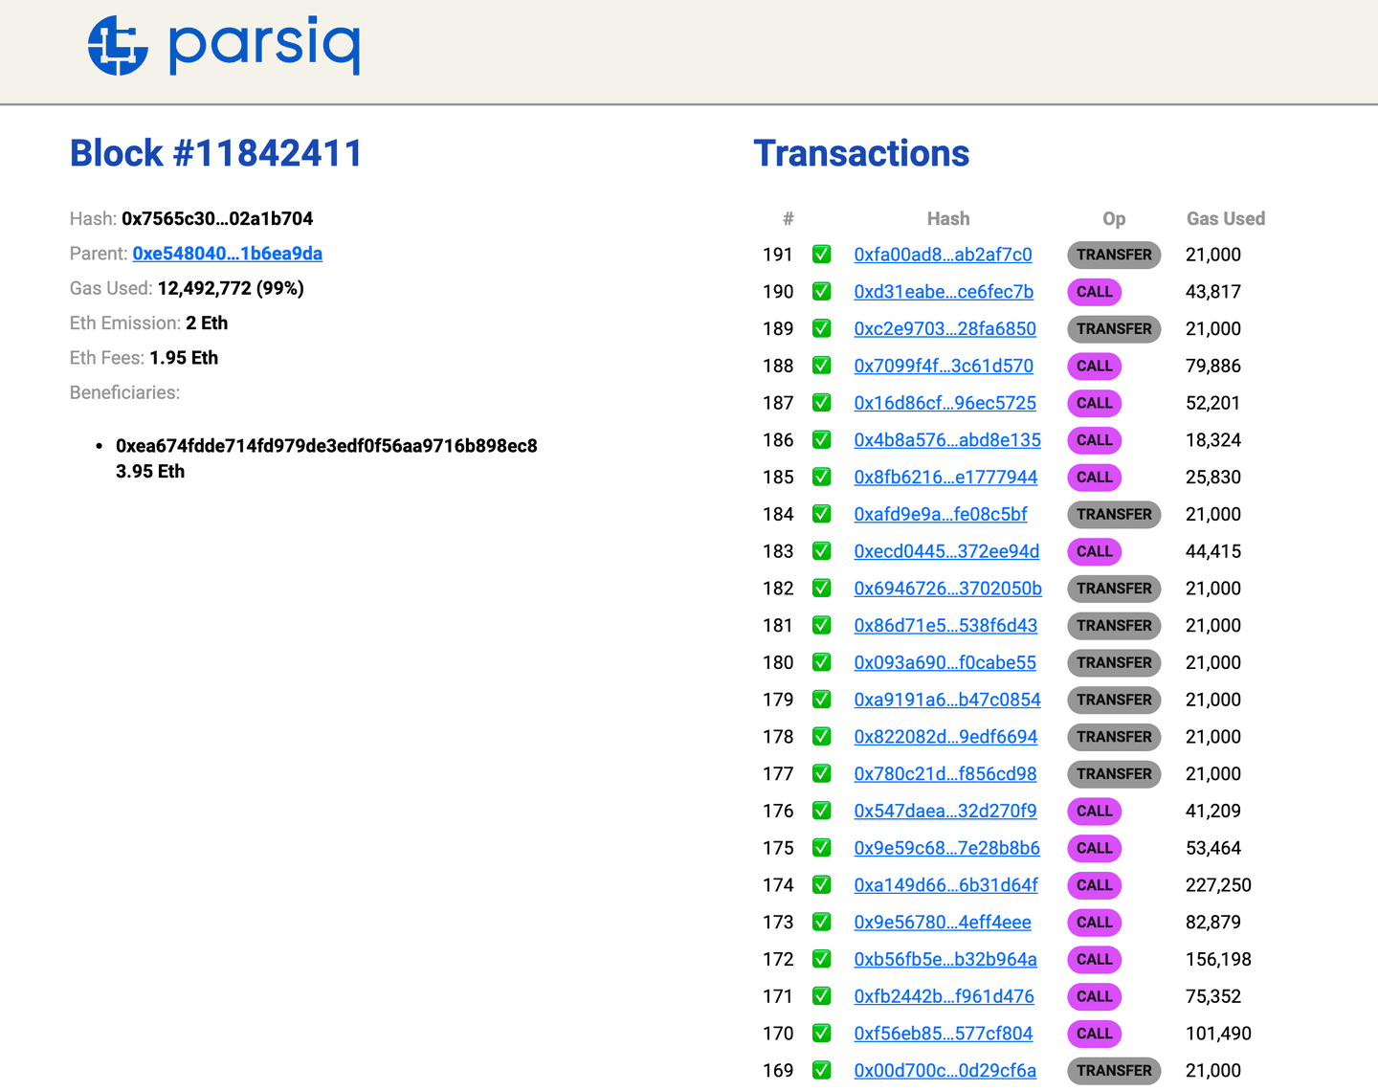
Task: Open transaction 0xafd9e9a…fe08c5bf
Action: pos(941,514)
